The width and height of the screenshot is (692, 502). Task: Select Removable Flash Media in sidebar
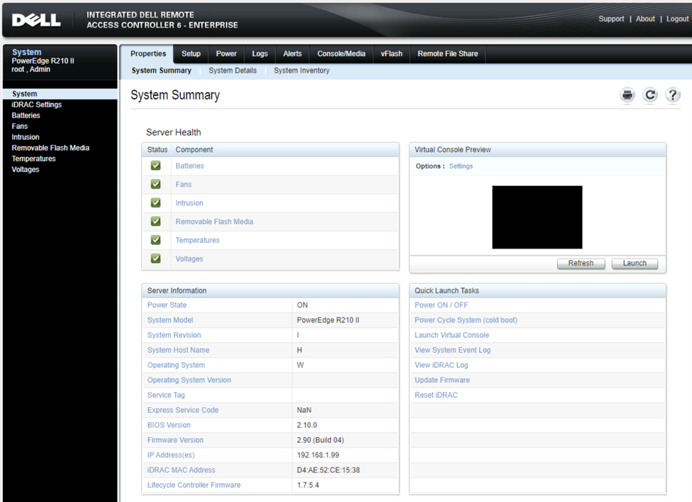(x=50, y=148)
